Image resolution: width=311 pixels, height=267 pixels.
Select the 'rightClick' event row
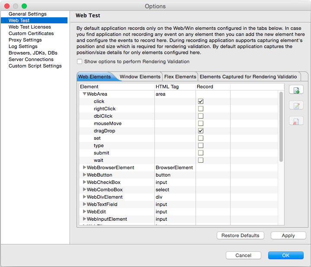[x=179, y=109]
